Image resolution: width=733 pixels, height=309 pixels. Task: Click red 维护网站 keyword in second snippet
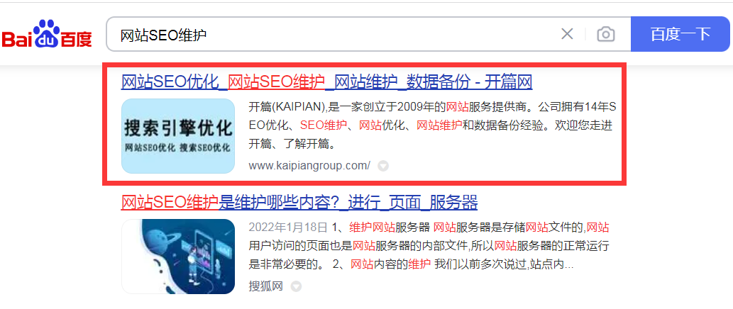tap(372, 227)
